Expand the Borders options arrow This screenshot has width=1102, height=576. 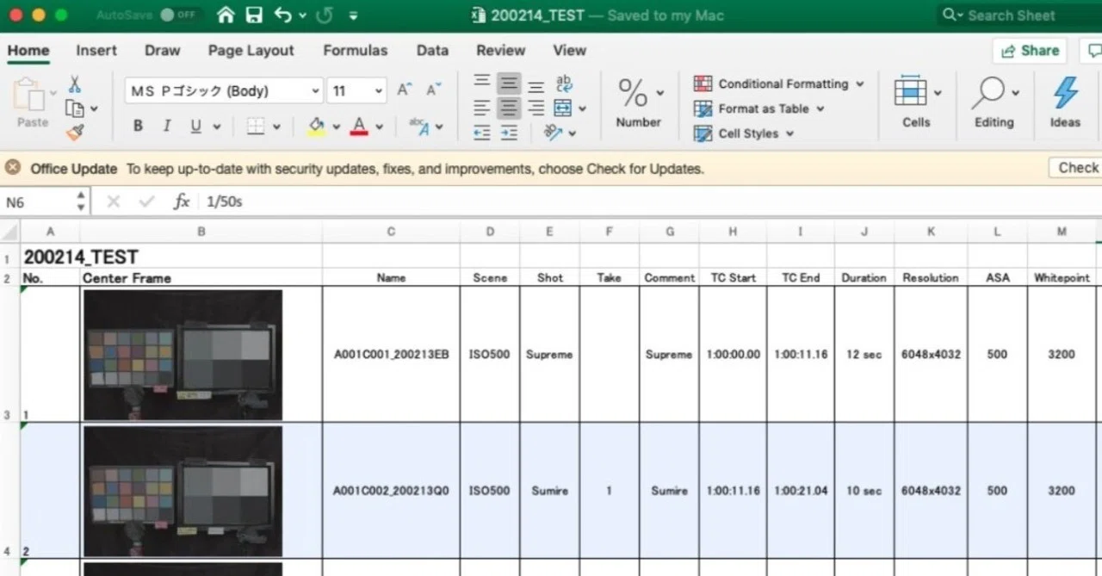[x=276, y=127]
